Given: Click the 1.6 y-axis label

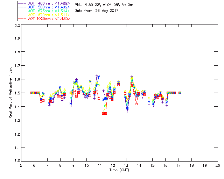Looking at the screenshot, I should point(17,79).
